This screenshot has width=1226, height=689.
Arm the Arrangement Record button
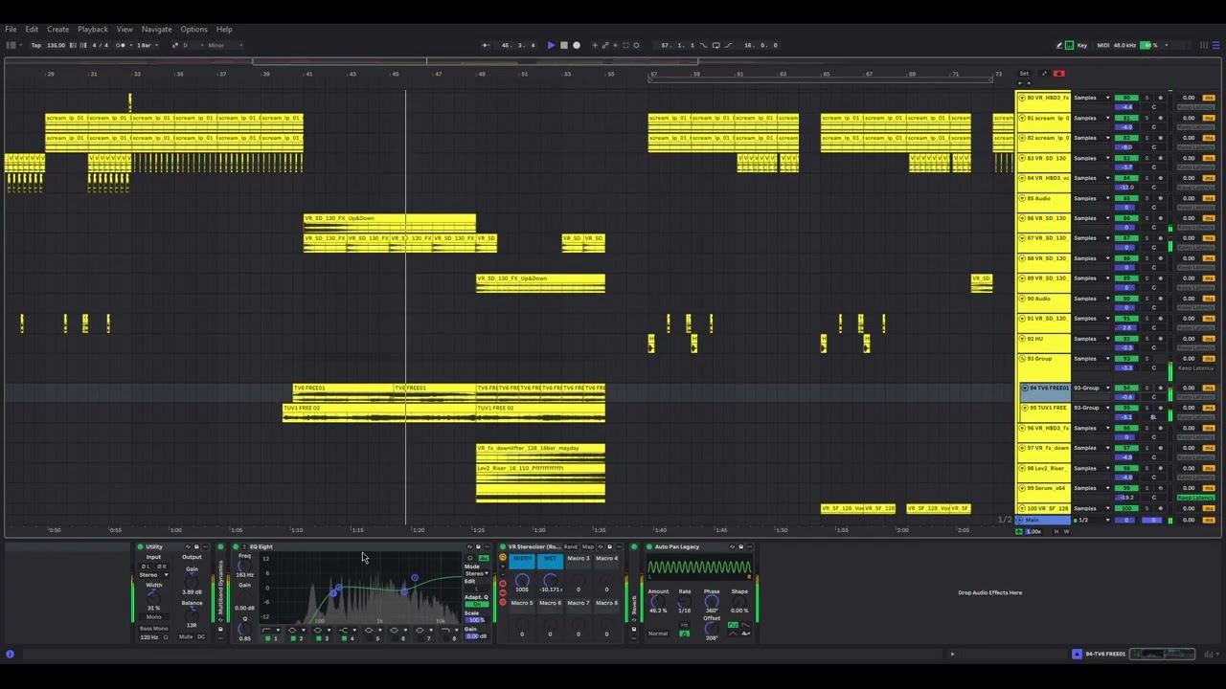coord(577,45)
